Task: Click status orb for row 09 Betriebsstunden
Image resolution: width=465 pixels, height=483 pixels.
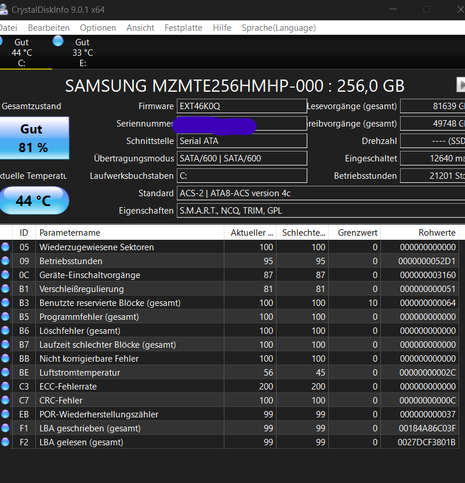Action: [5, 261]
